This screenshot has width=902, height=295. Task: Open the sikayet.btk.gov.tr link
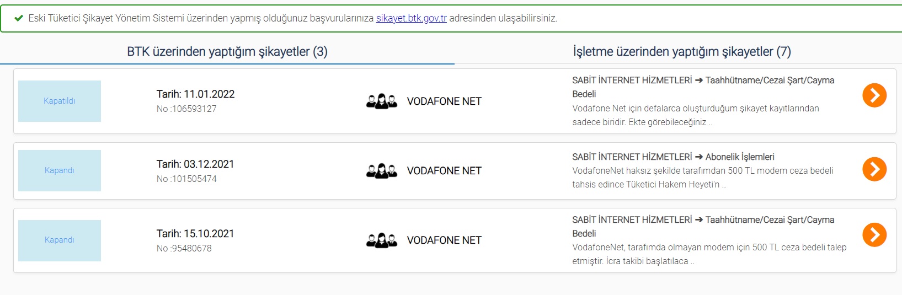pyautogui.click(x=411, y=18)
